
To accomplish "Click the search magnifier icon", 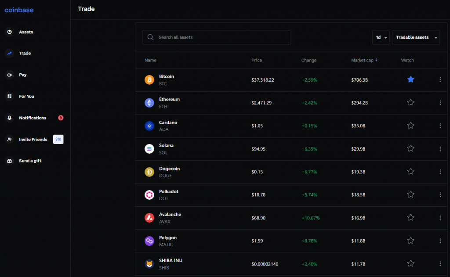I will pyautogui.click(x=150, y=37).
